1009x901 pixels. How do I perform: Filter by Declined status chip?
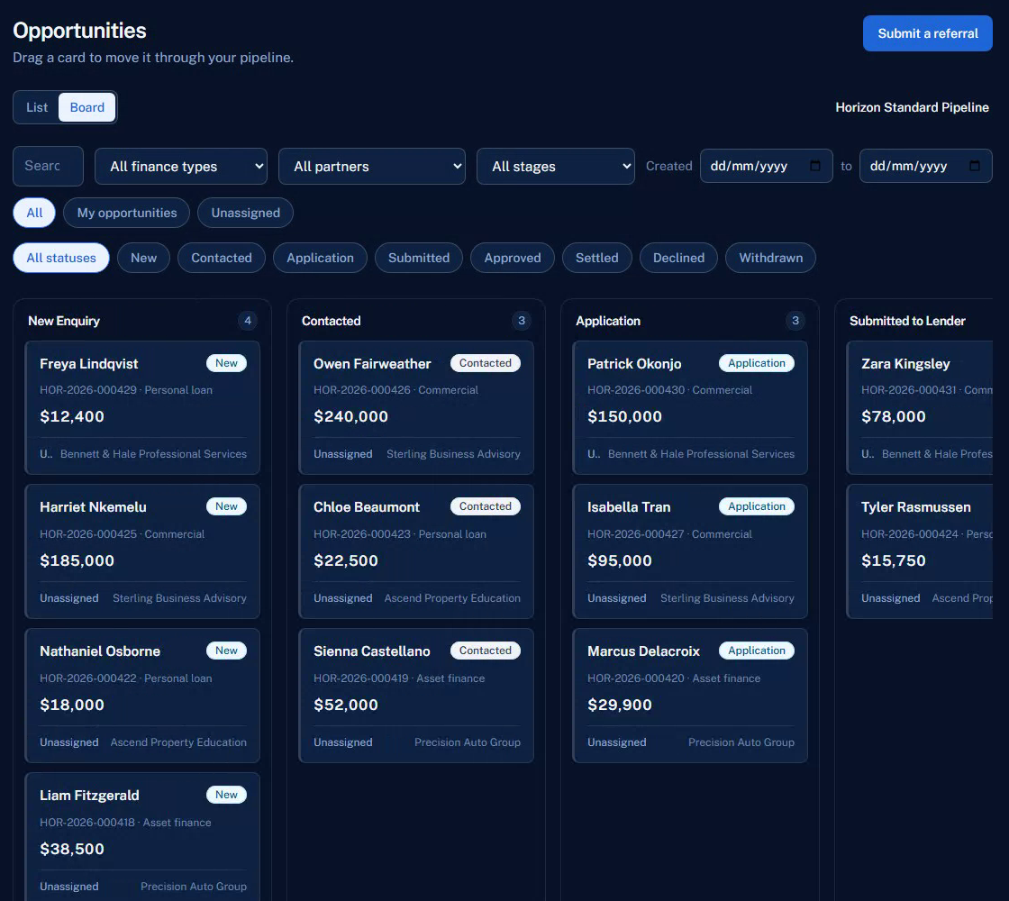679,258
